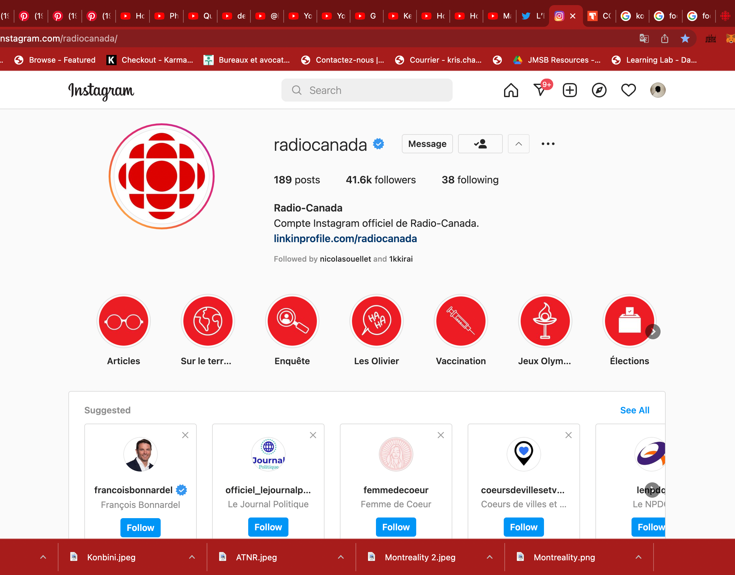The height and width of the screenshot is (575, 735).
Task: View the 41.6k followers list
Action: pos(381,180)
